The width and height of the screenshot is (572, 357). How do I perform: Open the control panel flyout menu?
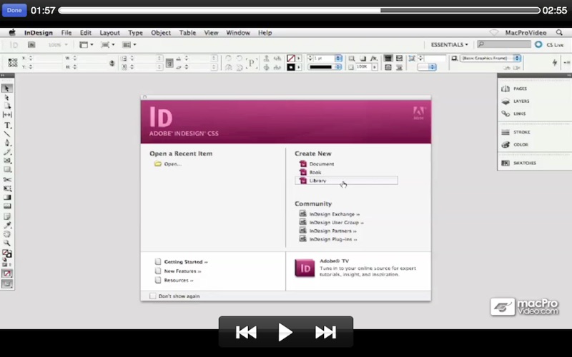pos(567,63)
